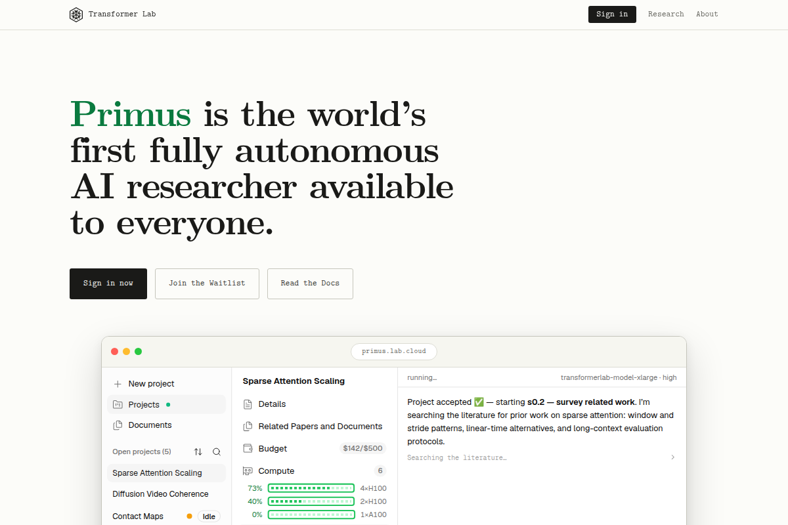The height and width of the screenshot is (525, 788).
Task: Click the Sign in button in header
Action: [612, 14]
